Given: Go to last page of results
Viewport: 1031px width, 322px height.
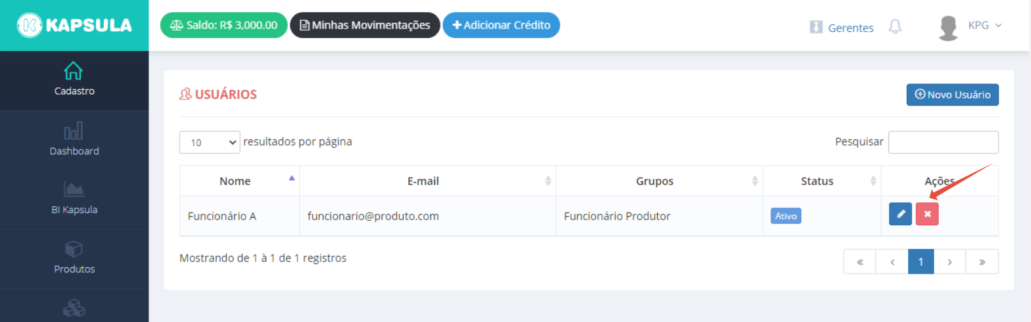Looking at the screenshot, I should [x=982, y=262].
